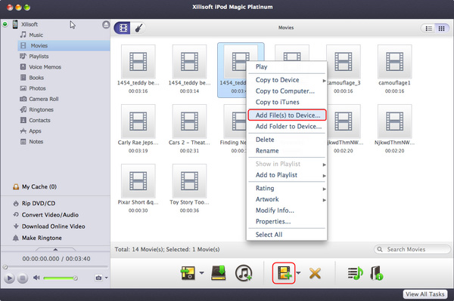Click the orange X delete toolbar icon
Screen dimensions: 454x301
pyautogui.click(x=315, y=273)
